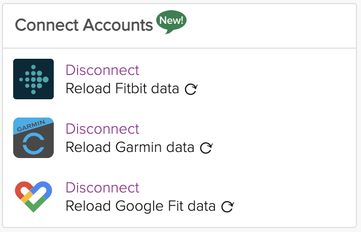Click the Connect Accounts heading
361x232 pixels.
click(84, 25)
